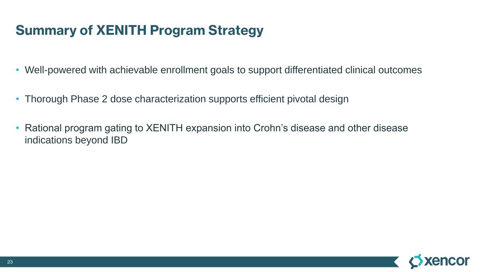Select the slide number 23
This screenshot has width=483, height=272.
(10, 262)
